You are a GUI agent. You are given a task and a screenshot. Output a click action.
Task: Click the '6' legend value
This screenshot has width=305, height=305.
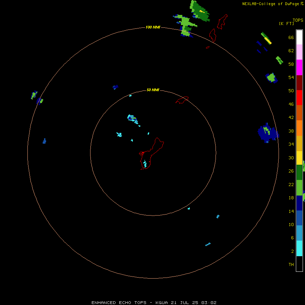292,238
